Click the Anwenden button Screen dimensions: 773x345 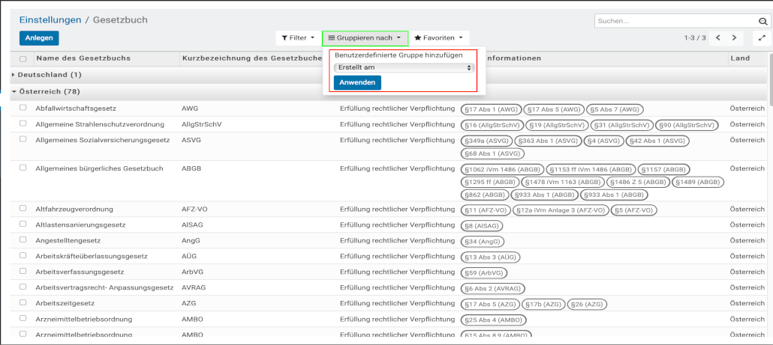(x=357, y=82)
